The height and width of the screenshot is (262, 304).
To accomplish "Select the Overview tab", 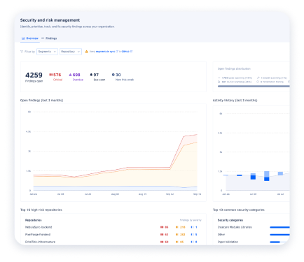I will pyautogui.click(x=30, y=38).
